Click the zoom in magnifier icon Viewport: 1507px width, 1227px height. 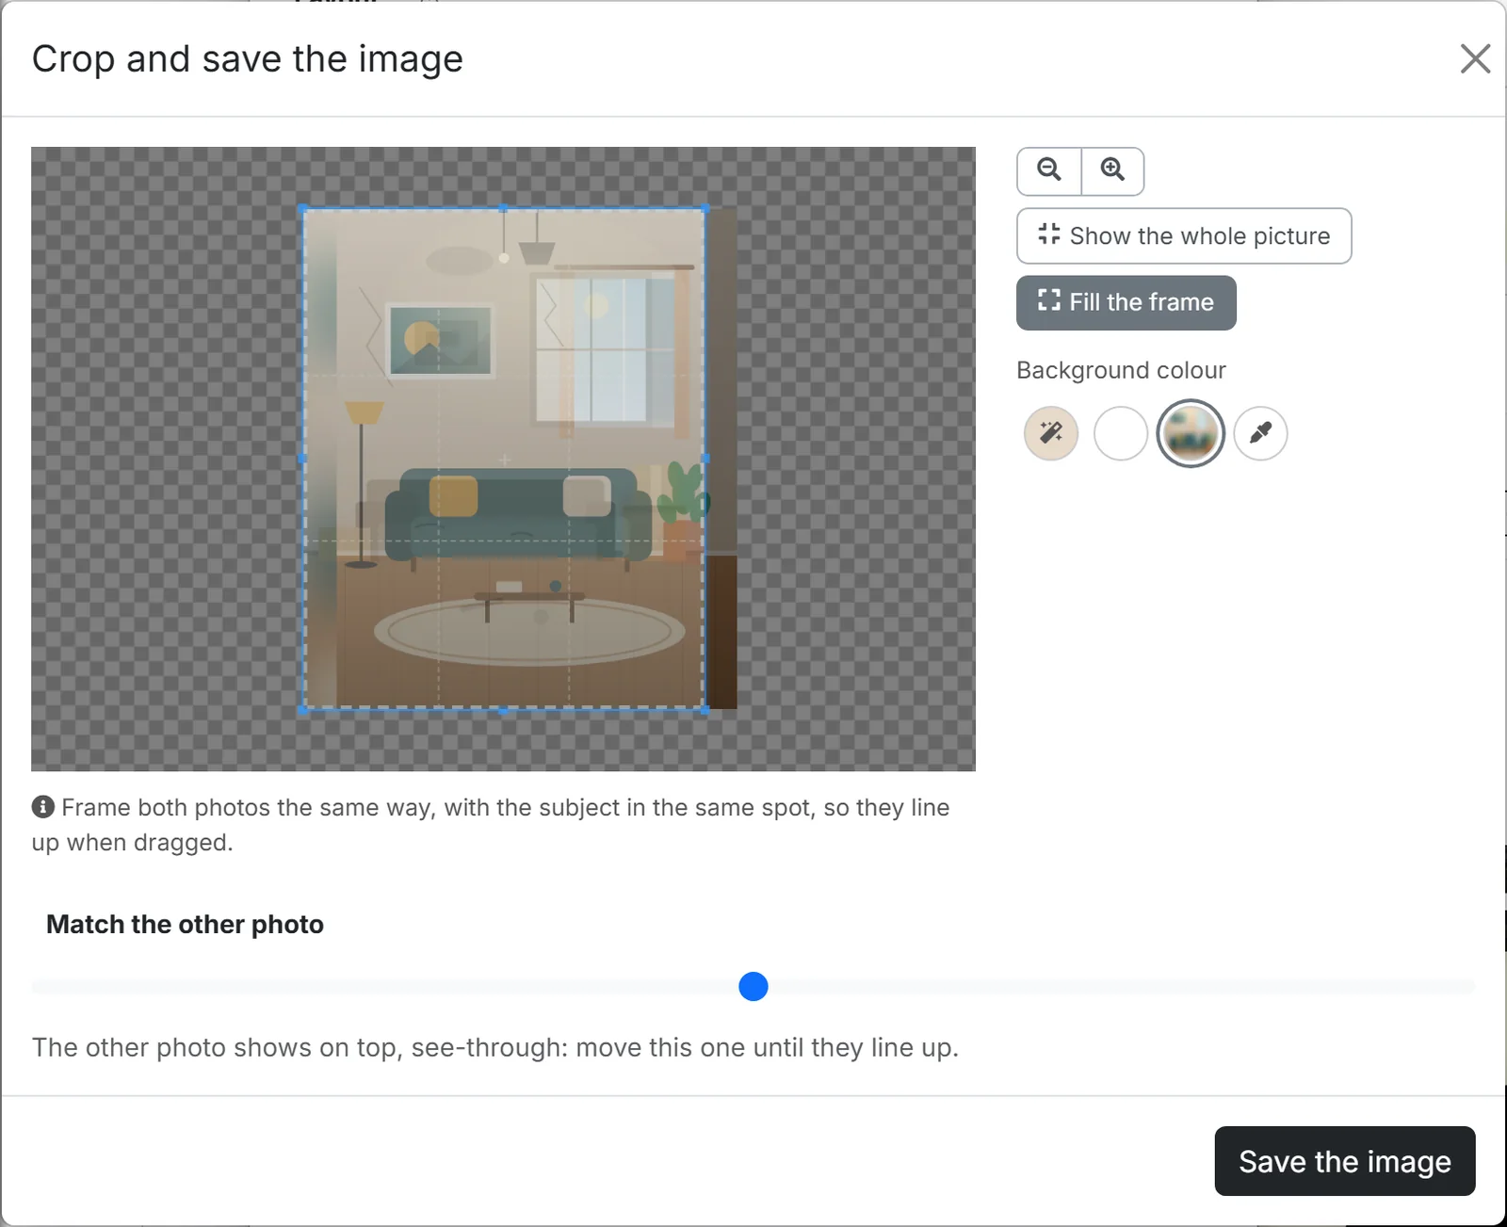click(x=1112, y=170)
